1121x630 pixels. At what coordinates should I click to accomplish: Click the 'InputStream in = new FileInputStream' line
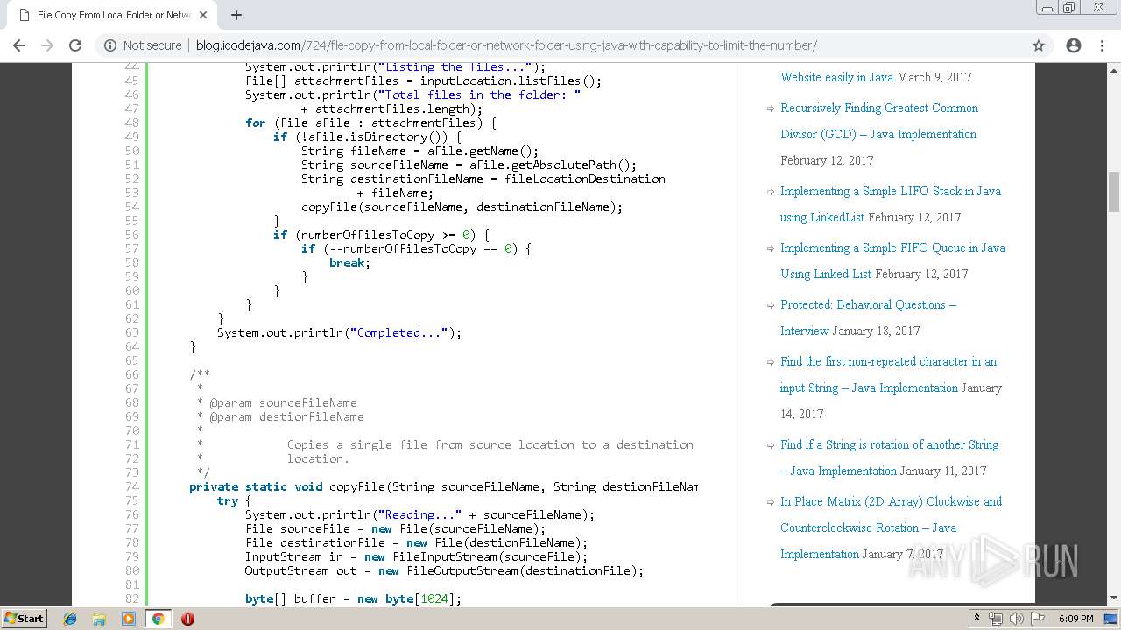pyautogui.click(x=416, y=556)
